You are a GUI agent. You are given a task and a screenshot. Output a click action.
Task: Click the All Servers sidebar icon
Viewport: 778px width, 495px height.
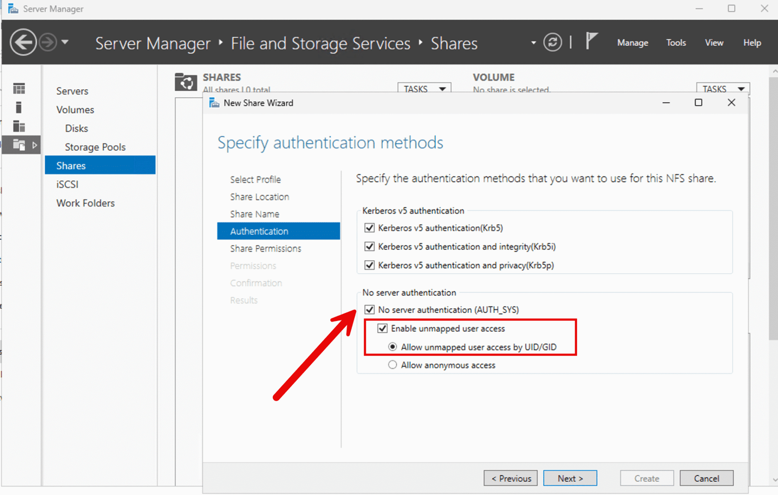tap(19, 127)
